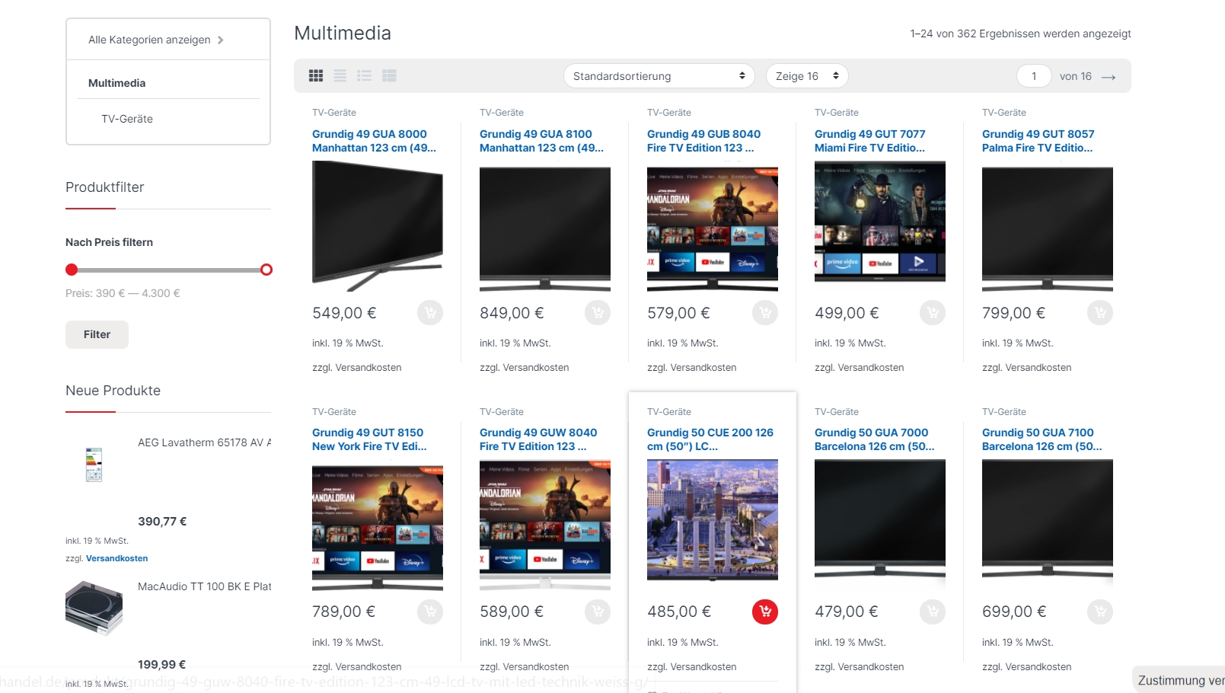This screenshot has height=693, width=1225.
Task: Open Grundig 50 GUA 7100 Barcelona title
Action: click(x=1042, y=439)
